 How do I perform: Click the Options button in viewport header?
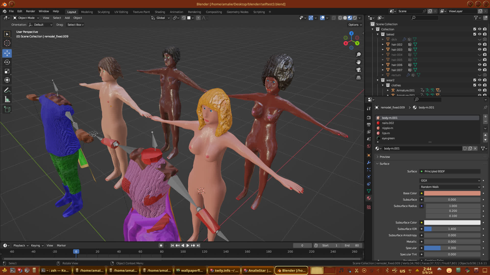(355, 25)
